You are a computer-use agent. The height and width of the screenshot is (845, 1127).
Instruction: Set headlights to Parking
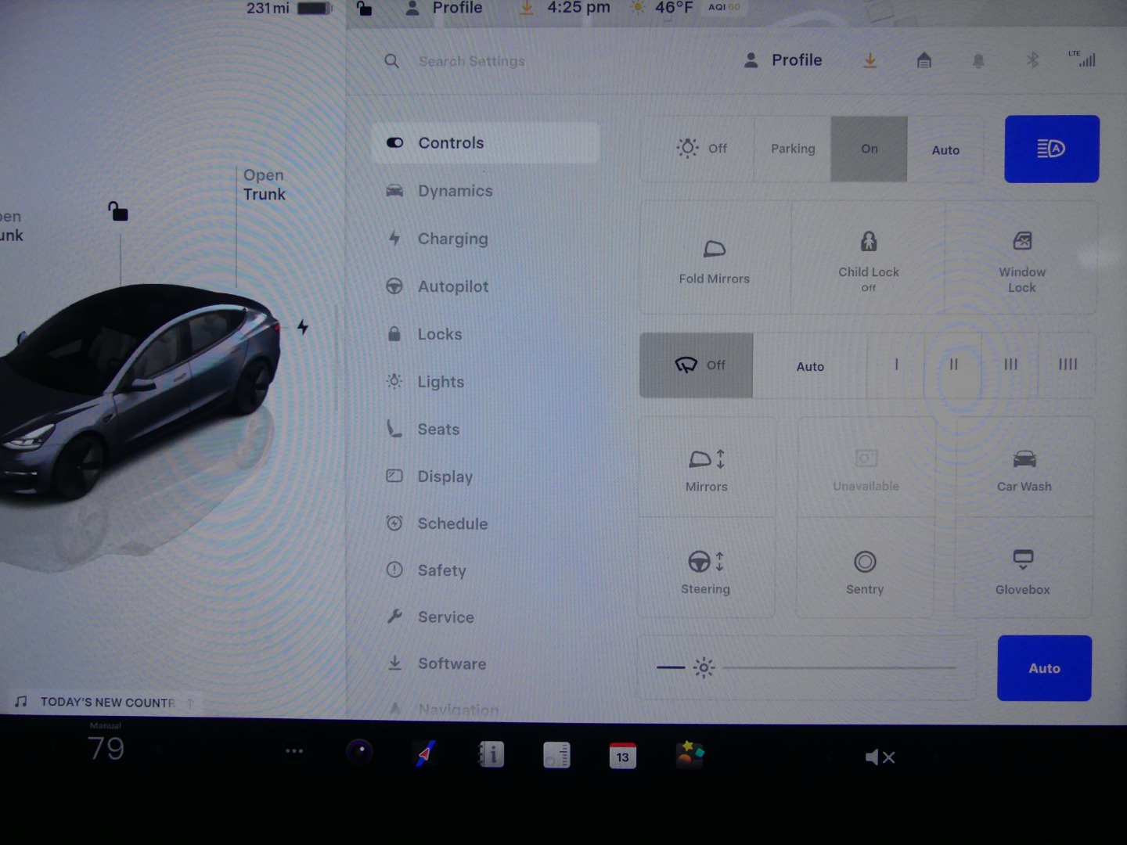click(792, 149)
